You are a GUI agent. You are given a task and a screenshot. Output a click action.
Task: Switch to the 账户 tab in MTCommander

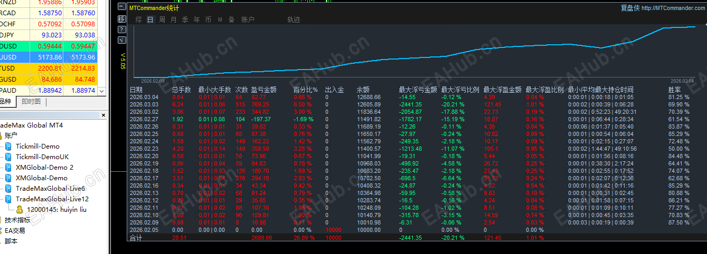point(248,19)
